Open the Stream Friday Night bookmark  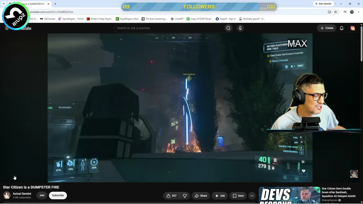pos(100,19)
